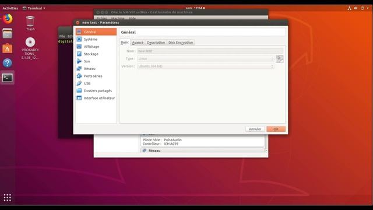Click the power tray icon
The height and width of the screenshot is (210, 373).
click(x=363, y=8)
